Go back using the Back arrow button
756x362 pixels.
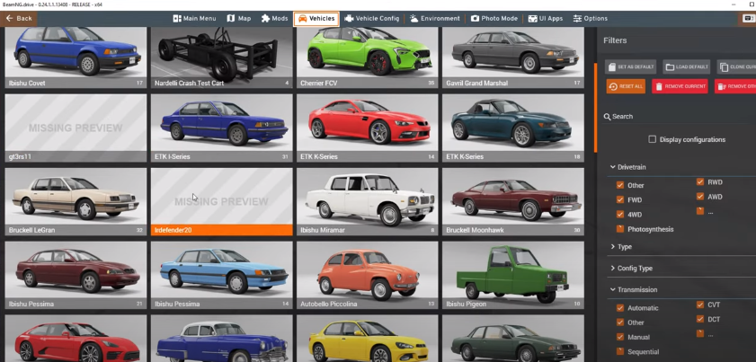point(19,18)
